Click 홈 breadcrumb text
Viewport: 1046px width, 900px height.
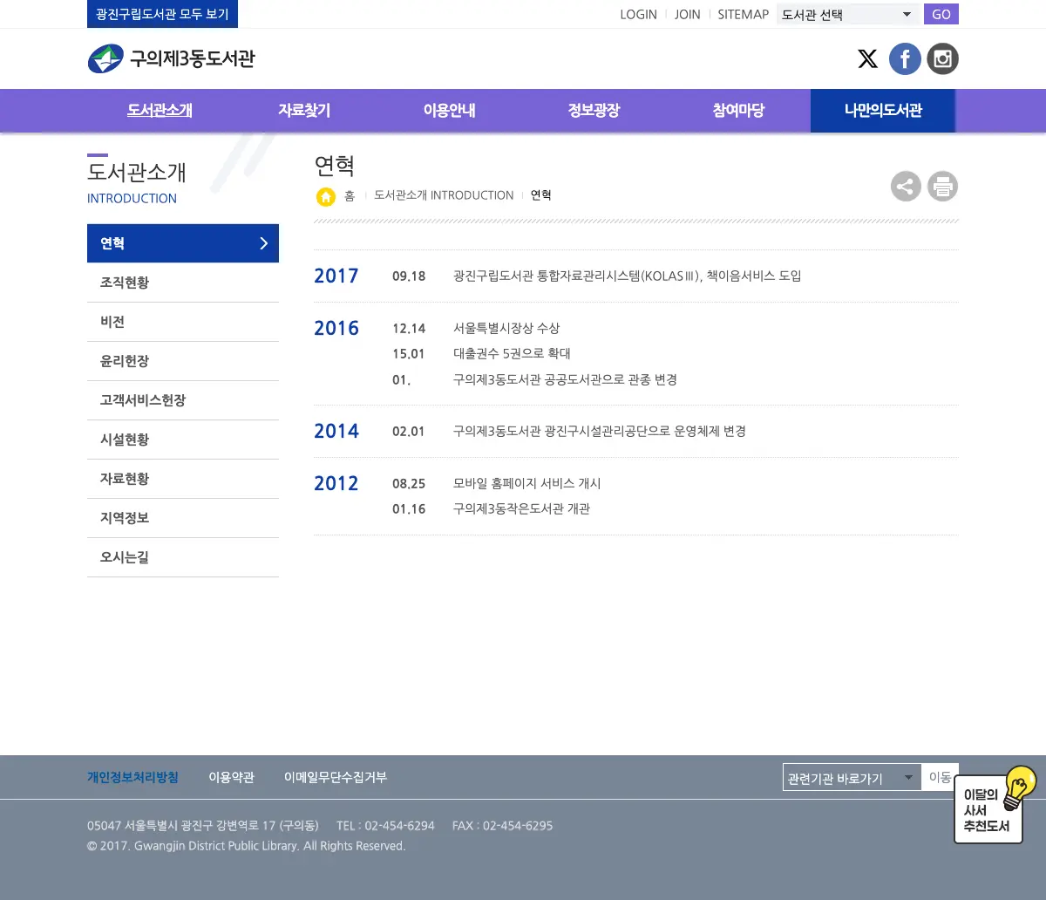[x=350, y=195]
